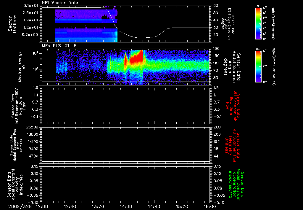Click the 3.1e+01 sector tick value
303x210 pixels.
(30, 6)
